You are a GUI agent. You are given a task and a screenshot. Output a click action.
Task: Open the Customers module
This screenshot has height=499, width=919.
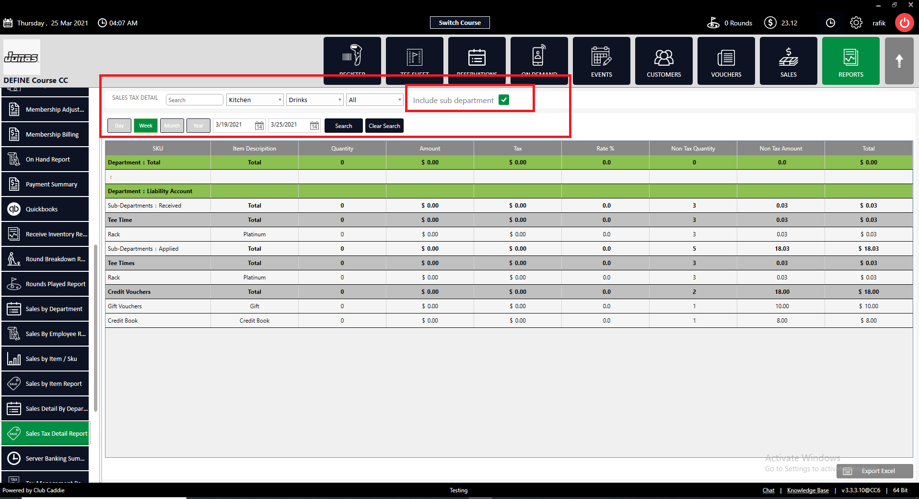point(664,61)
